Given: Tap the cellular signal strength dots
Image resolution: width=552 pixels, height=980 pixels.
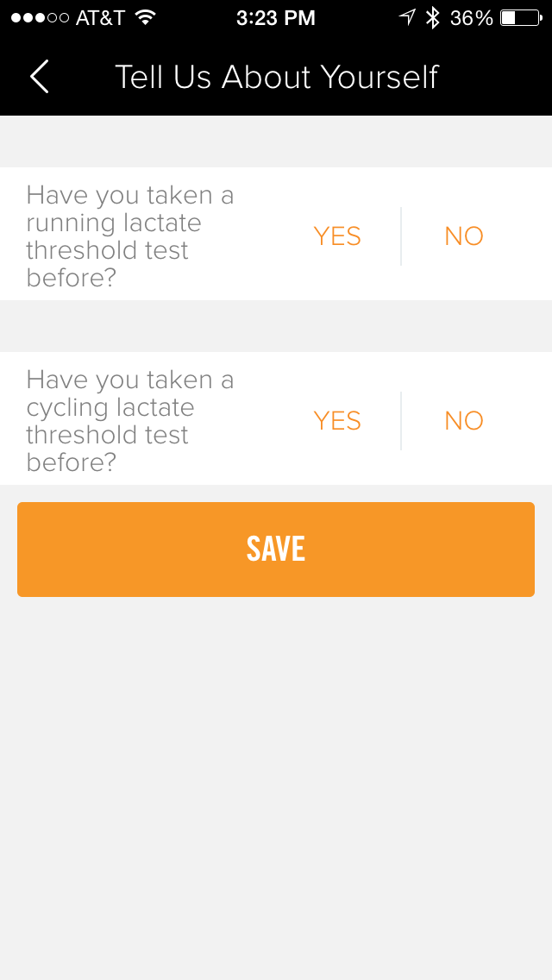Looking at the screenshot, I should (40, 17).
